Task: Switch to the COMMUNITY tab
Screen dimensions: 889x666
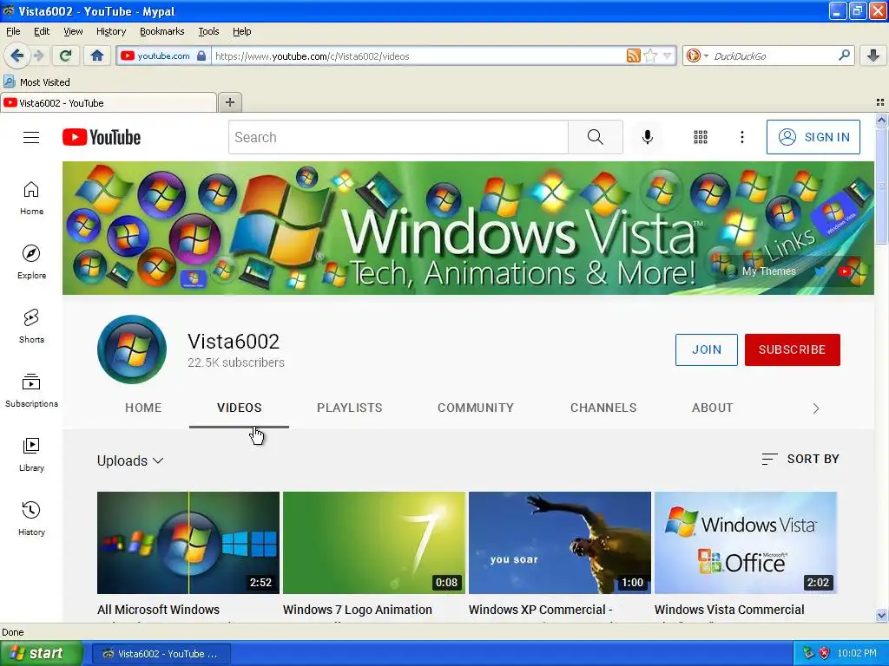Action: (x=476, y=408)
